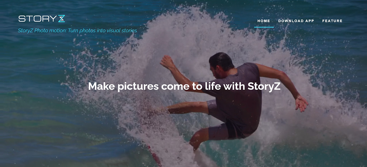Click the 'StoryZ Photo motion' tagline text
This screenshot has width=367, height=167.
tap(77, 31)
